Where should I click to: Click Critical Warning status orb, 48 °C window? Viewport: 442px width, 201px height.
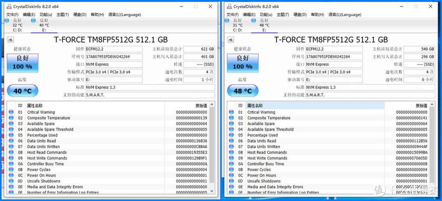(231, 112)
